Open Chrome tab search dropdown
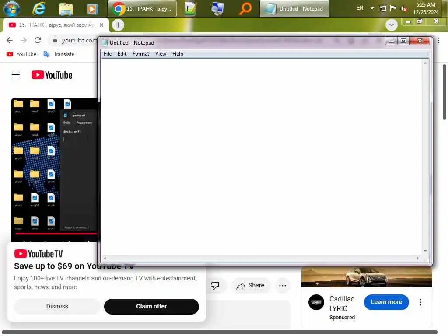448x336 pixels. click(x=392, y=25)
